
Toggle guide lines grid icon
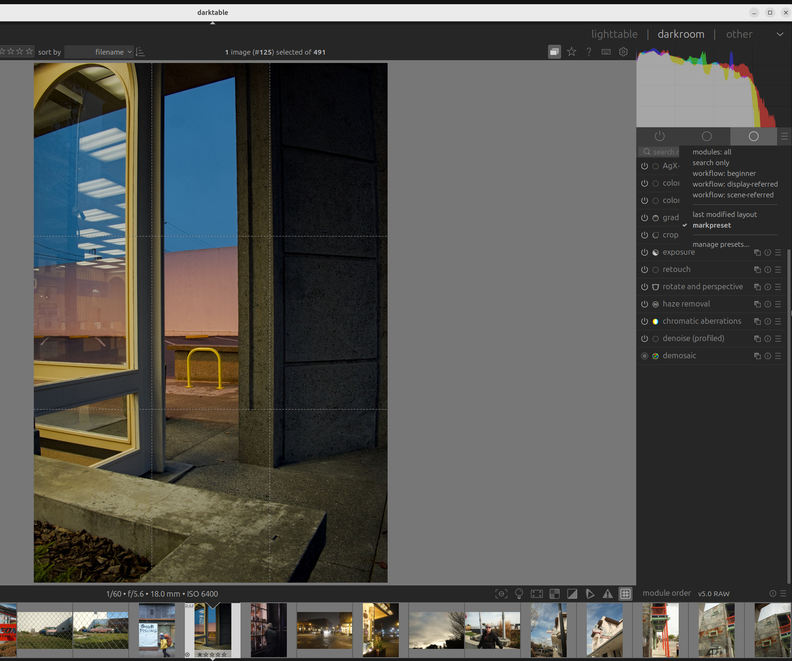click(x=625, y=594)
